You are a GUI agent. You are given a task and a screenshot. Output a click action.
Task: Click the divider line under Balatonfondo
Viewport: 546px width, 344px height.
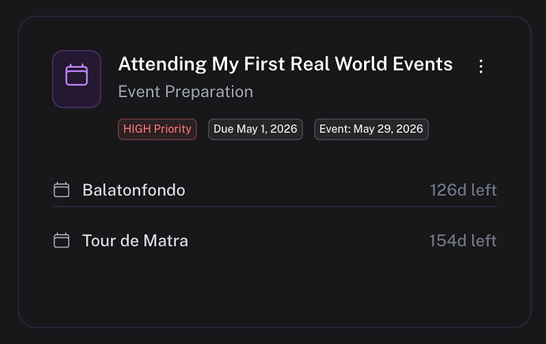pyautogui.click(x=275, y=206)
